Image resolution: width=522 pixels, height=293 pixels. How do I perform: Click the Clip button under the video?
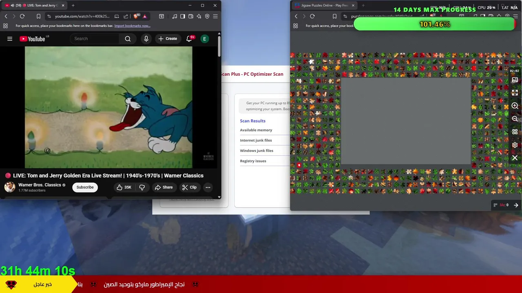point(189,187)
